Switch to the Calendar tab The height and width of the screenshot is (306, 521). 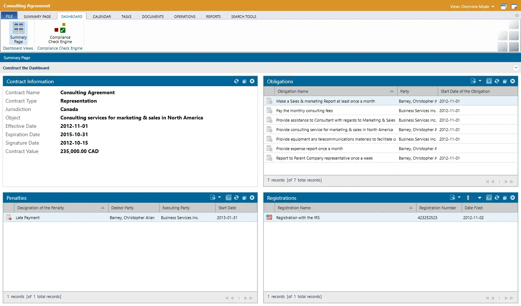102,16
